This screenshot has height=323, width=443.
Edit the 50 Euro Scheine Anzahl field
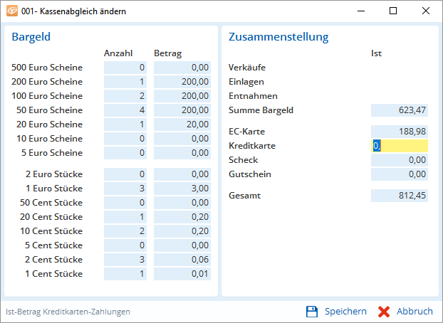pos(125,110)
